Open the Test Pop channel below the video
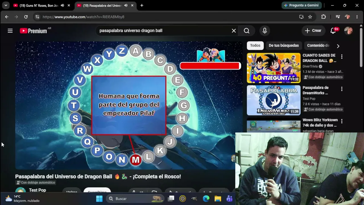 point(38,190)
